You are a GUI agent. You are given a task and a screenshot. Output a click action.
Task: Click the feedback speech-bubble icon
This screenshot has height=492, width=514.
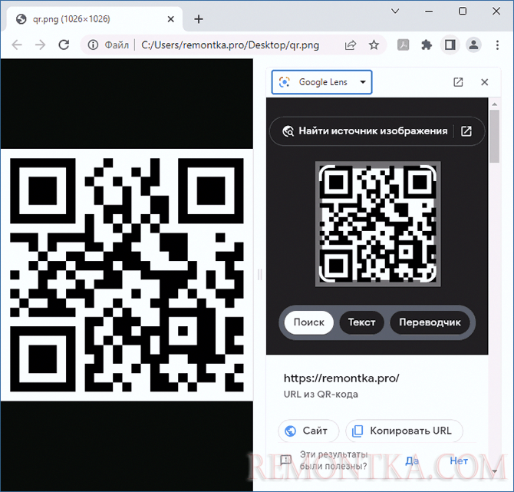tap(286, 461)
